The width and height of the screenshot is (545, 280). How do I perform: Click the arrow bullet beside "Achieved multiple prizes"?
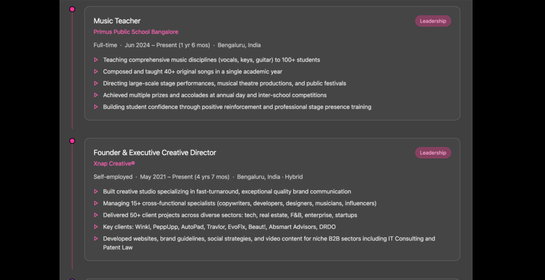coord(96,95)
